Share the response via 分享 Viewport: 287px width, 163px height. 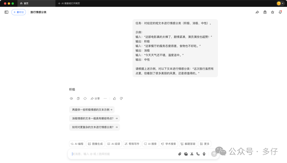coord(95,98)
